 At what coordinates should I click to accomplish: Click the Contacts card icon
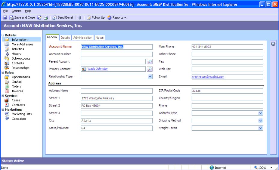point(7,63)
